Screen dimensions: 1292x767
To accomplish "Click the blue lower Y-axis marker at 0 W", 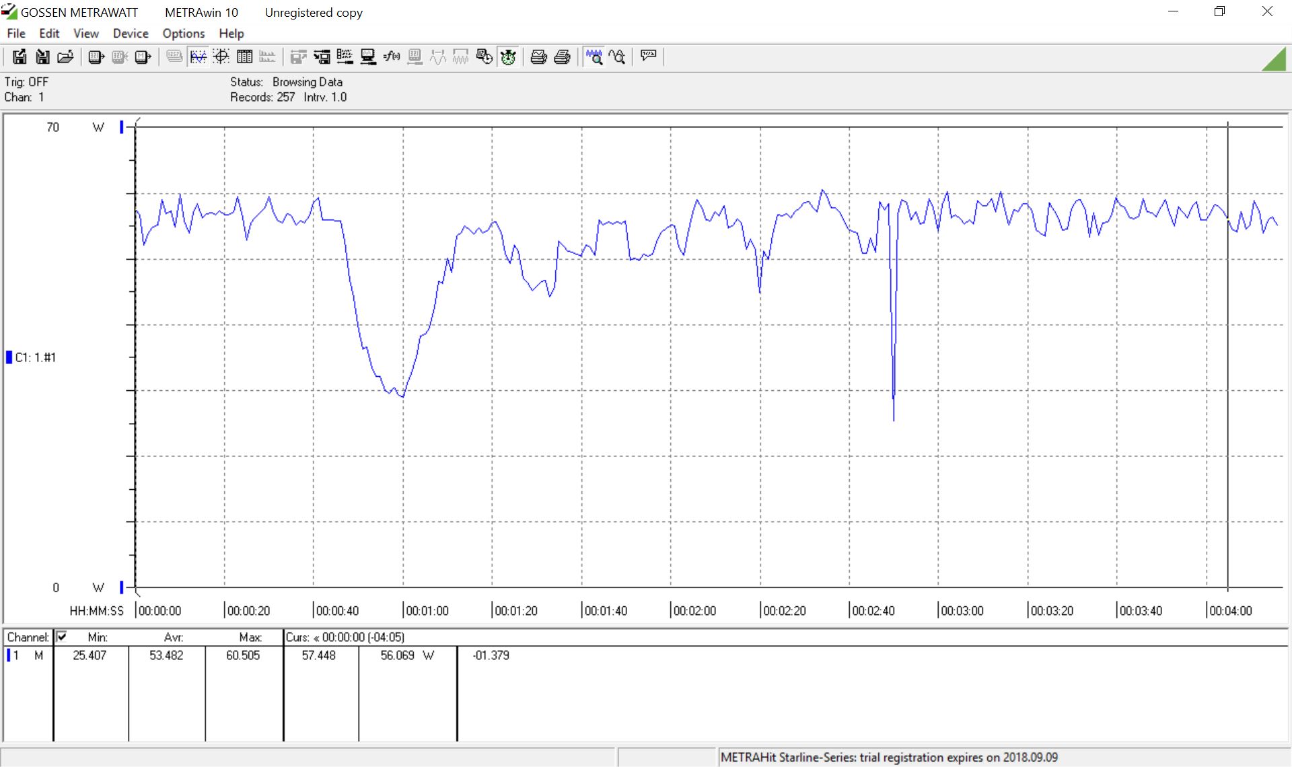I will pos(122,587).
